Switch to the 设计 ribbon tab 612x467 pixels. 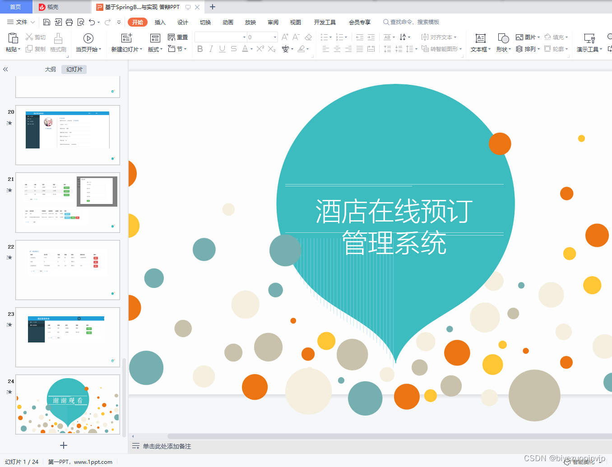point(182,22)
